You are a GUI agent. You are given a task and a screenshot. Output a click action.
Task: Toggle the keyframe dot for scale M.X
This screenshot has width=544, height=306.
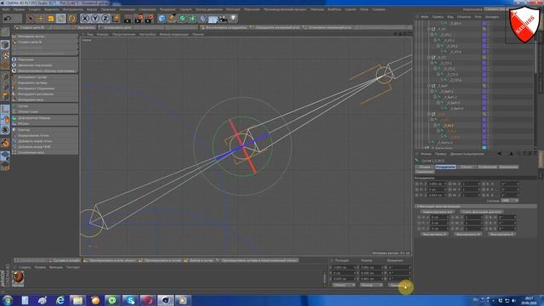(x=450, y=184)
